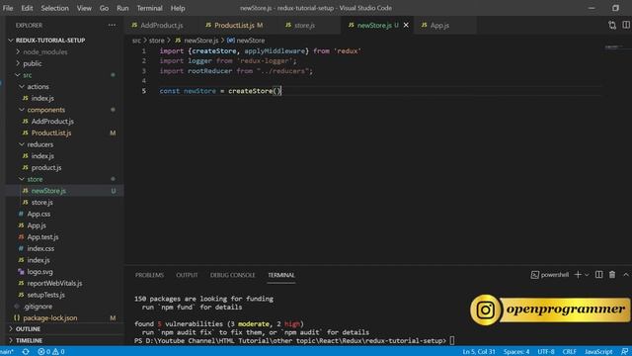This screenshot has height=356, width=632.
Task: Click the split editor right icon
Action: (626, 25)
